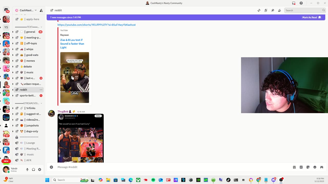The width and height of the screenshot is (328, 184).
Task: Open the jumpshots channel
Action: point(28,125)
